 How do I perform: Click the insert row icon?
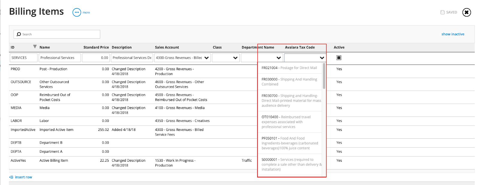click(x=11, y=177)
